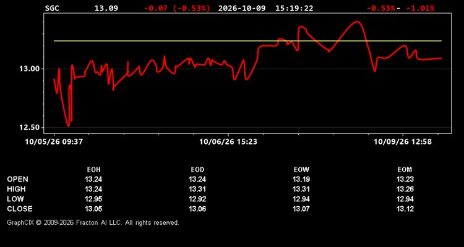Click the 13.00 y-axis label
The image size is (464, 247).
(29, 69)
